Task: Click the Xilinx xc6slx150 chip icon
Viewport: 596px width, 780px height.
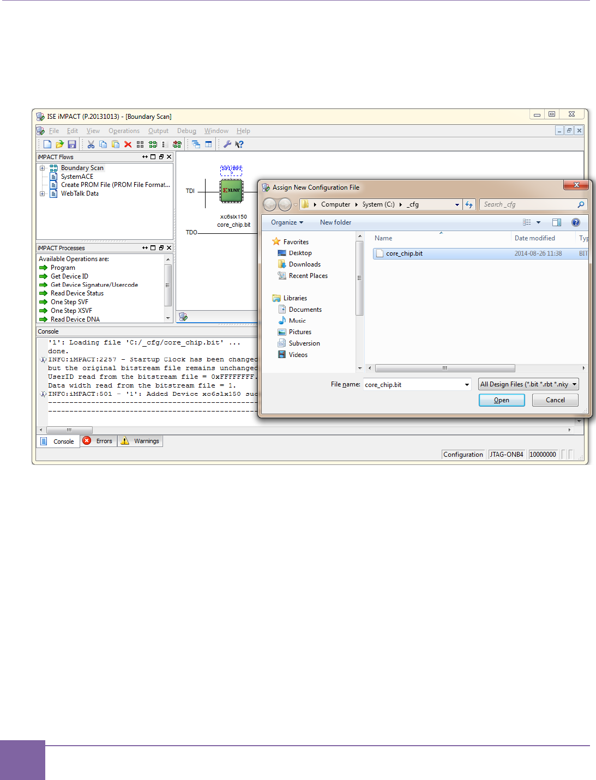Action: [231, 190]
